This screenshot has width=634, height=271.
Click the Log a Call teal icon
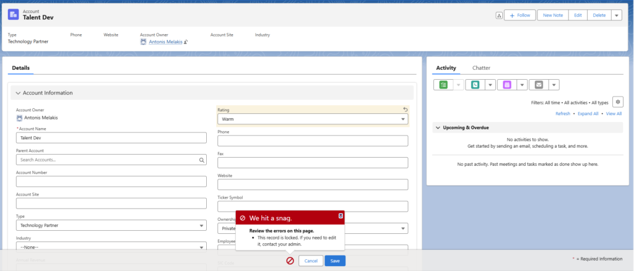475,85
